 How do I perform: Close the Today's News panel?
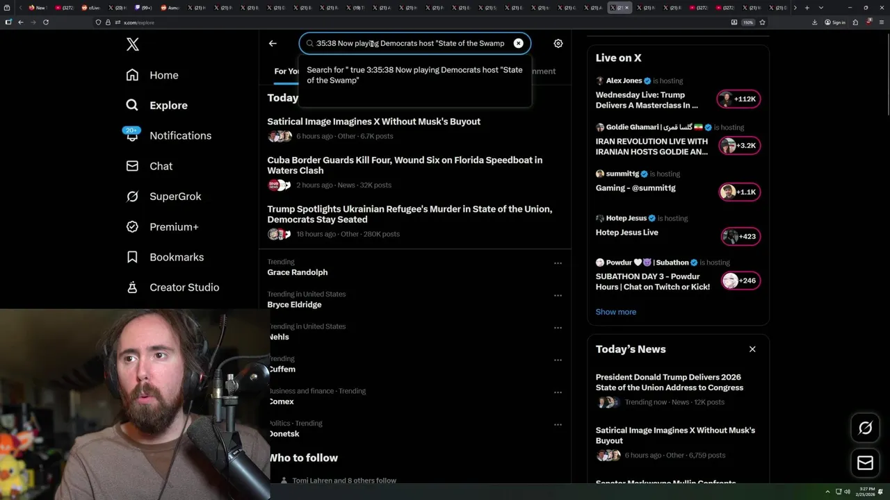752,349
